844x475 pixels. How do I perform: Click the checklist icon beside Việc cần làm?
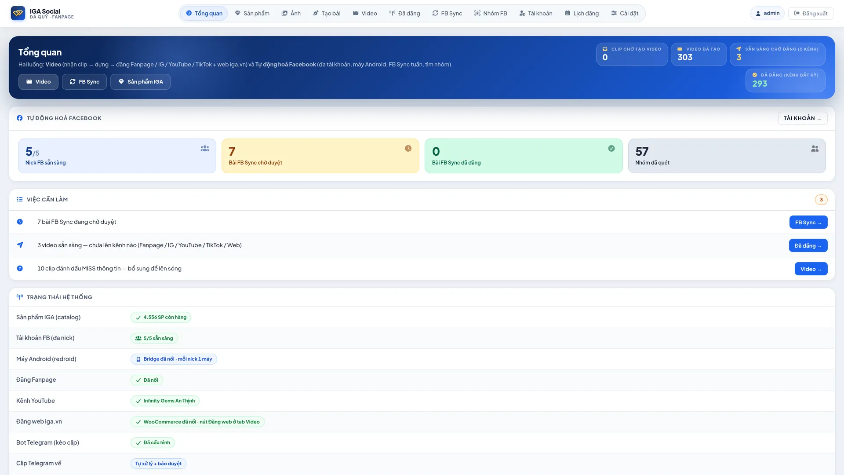(x=20, y=199)
